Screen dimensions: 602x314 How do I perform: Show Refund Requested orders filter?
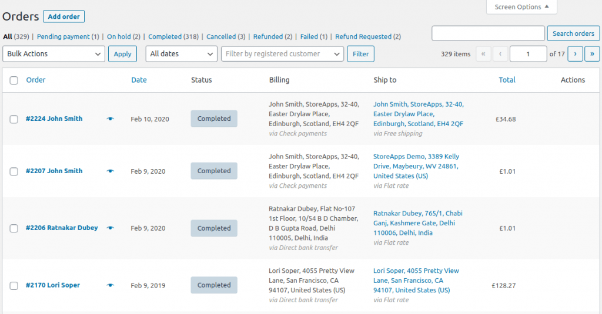point(363,36)
